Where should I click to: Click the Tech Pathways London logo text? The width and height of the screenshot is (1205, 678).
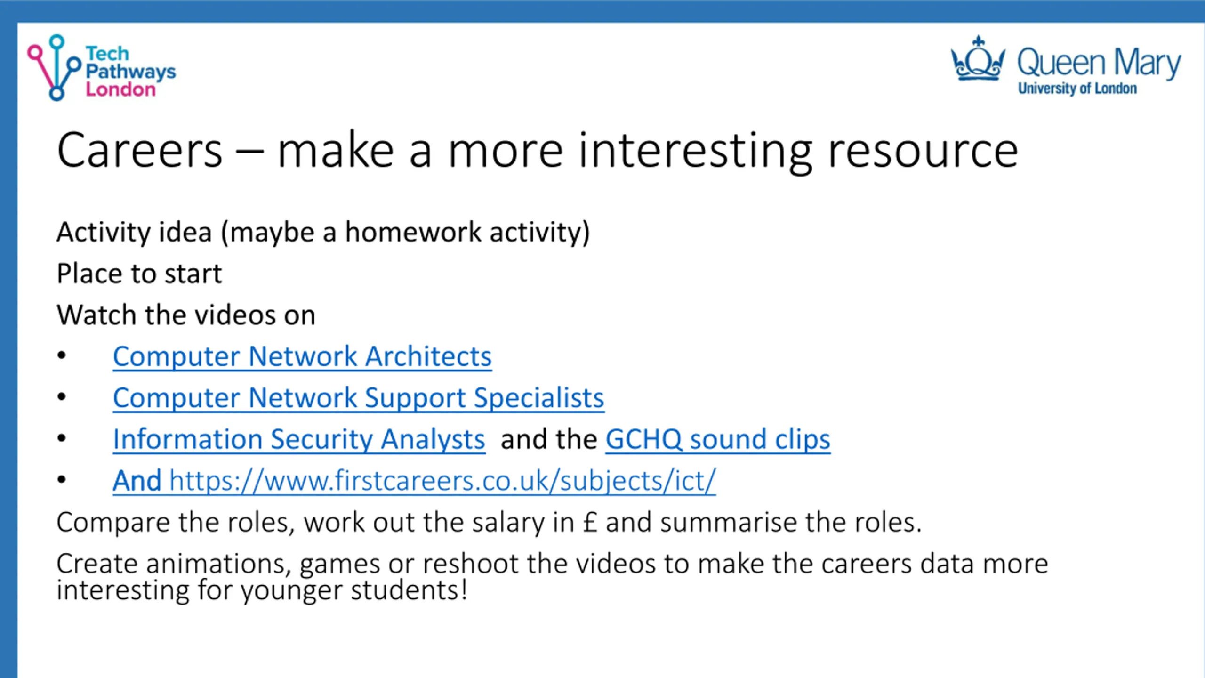[130, 71]
